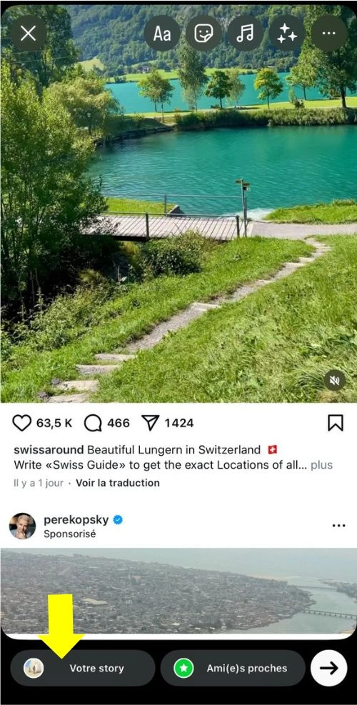Like the post with heart icon
Screen dimensions: 357x705
coord(21,423)
